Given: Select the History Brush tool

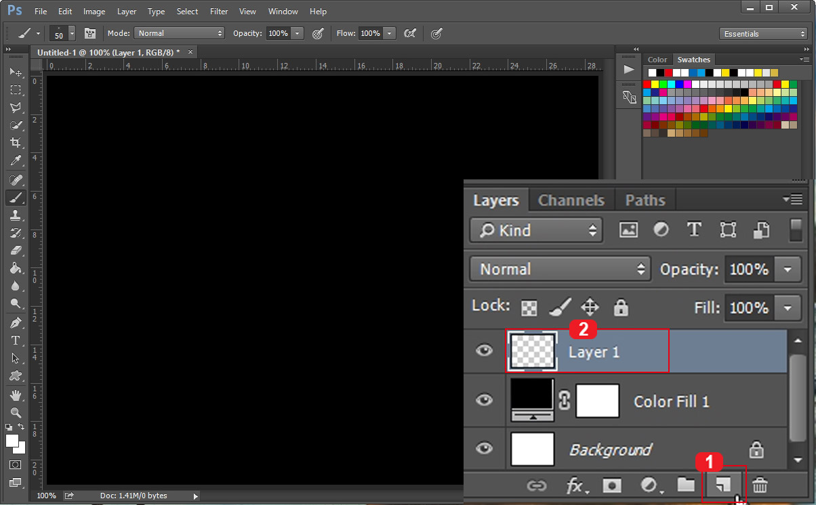Looking at the screenshot, I should (16, 233).
